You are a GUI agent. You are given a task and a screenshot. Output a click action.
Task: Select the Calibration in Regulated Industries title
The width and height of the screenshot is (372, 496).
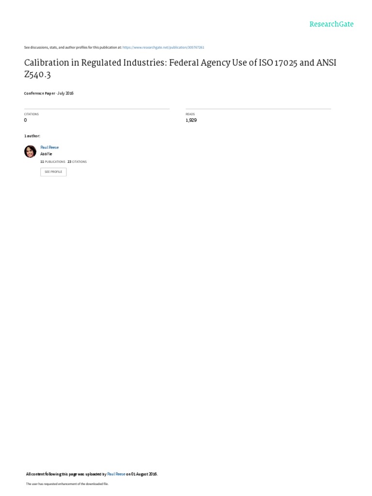(x=180, y=68)
